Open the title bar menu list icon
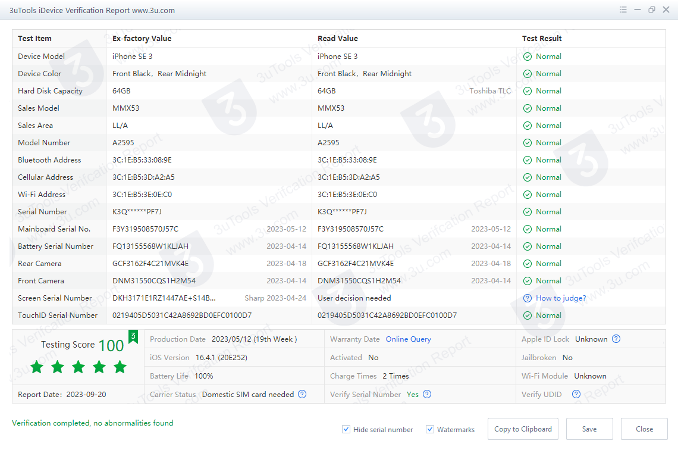 coord(623,10)
